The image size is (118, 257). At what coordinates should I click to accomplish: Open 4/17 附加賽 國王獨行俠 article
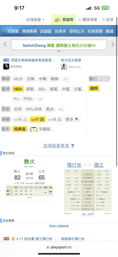click(x=37, y=239)
